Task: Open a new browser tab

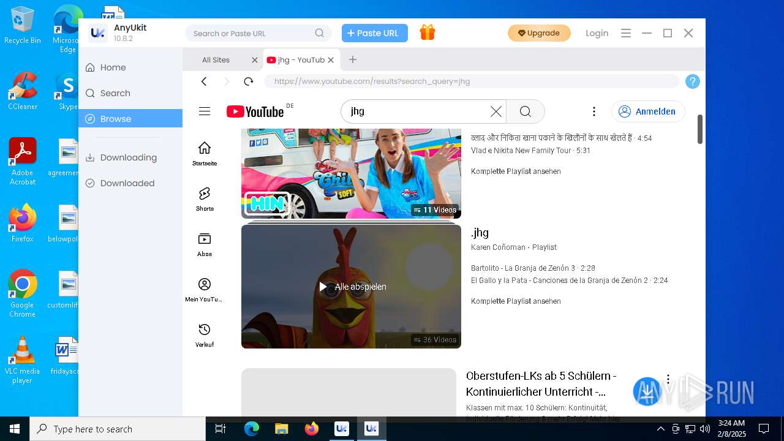Action: click(353, 59)
